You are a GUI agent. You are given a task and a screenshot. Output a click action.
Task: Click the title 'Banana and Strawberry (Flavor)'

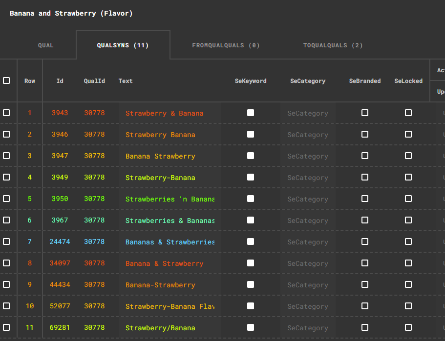(x=71, y=13)
